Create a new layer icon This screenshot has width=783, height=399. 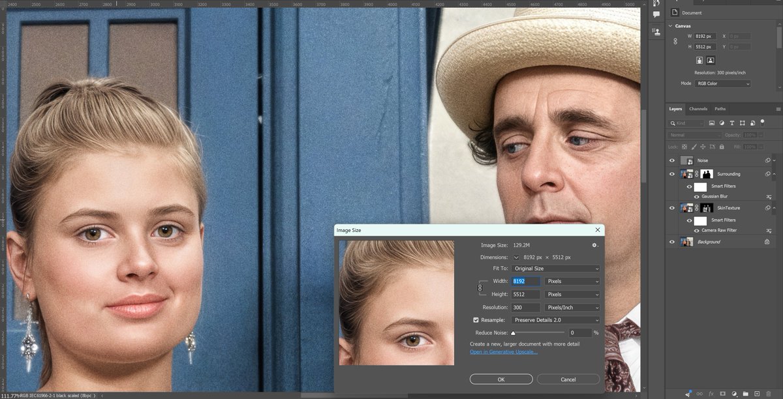758,394
